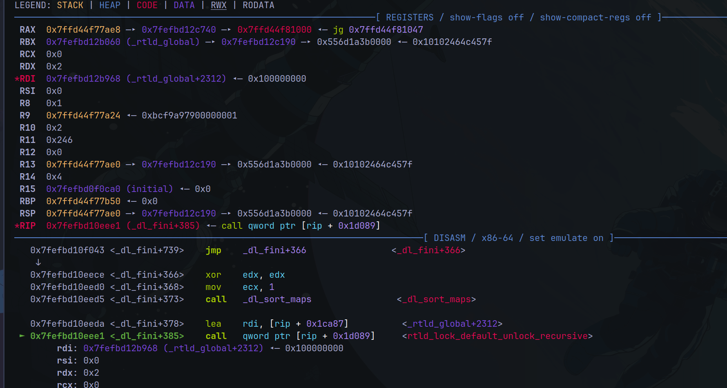Click the rtld_lock_default_unlock_recursive annotation

pos(497,336)
